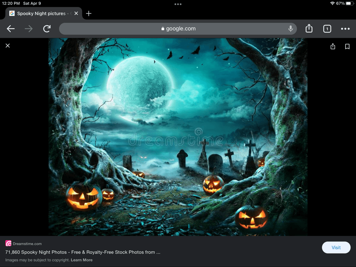Open a new tab with plus
356x267 pixels.
coord(89,14)
